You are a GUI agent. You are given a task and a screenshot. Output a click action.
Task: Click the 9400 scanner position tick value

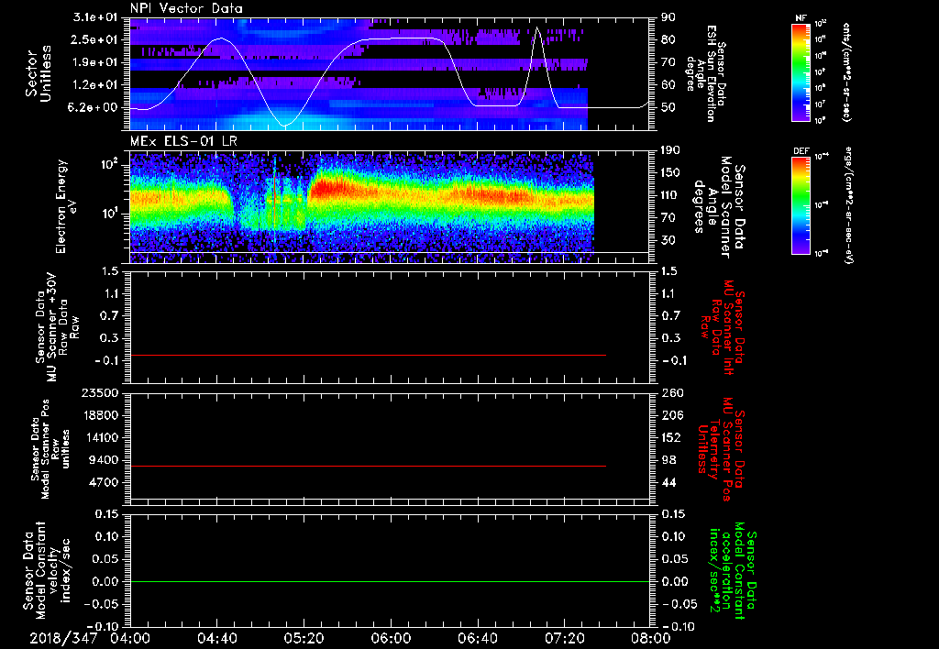(x=103, y=460)
